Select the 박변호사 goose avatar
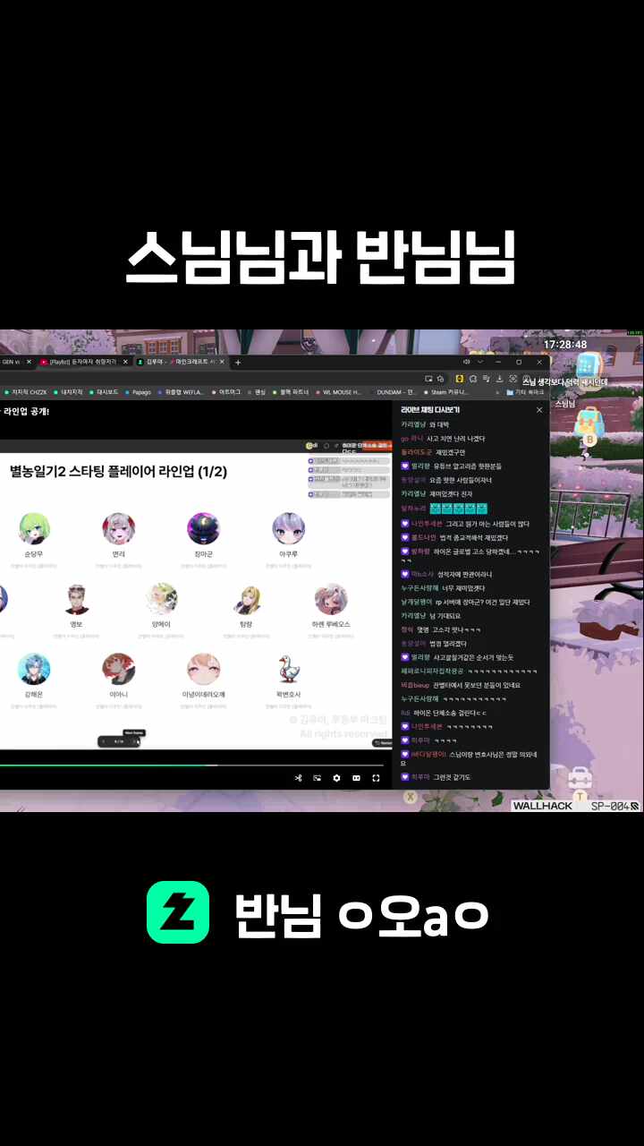The height and width of the screenshot is (1146, 644). (x=288, y=669)
